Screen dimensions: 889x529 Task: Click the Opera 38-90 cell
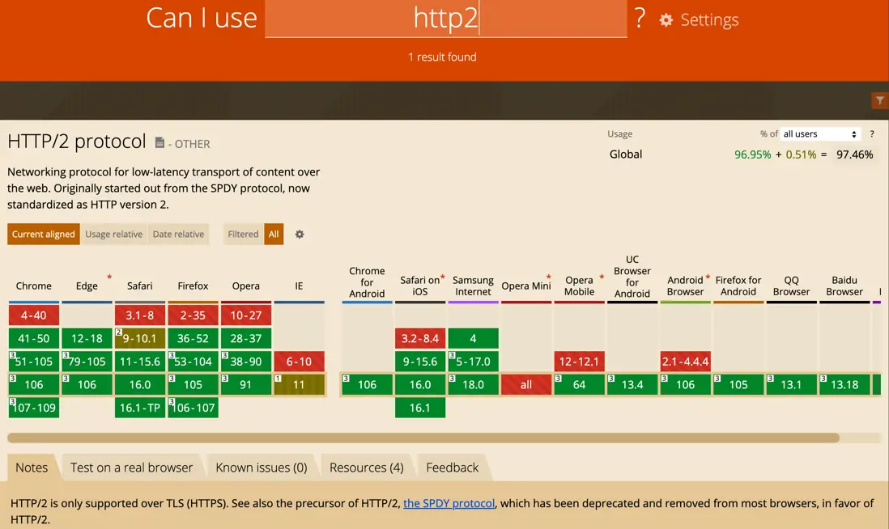tap(246, 362)
